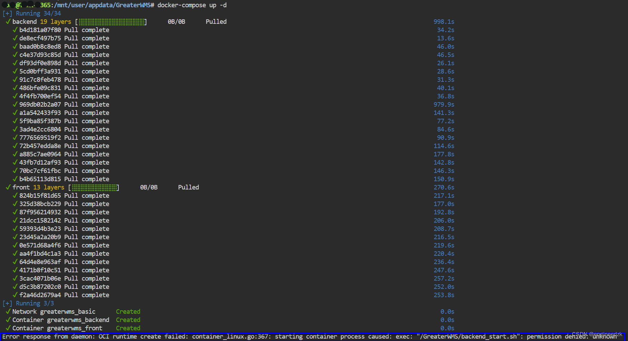Screen dimensions: 628x341
Task: Click 'Network greaterwms_basic' text
Action: pos(54,312)
